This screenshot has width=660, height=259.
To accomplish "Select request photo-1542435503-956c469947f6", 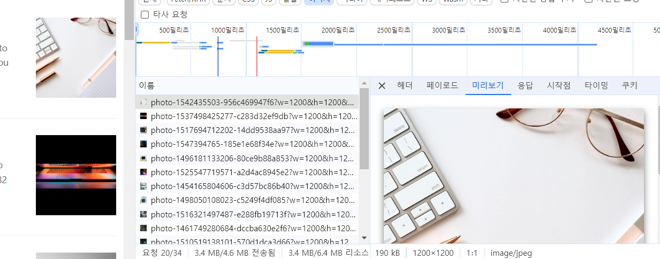I will click(x=247, y=102).
